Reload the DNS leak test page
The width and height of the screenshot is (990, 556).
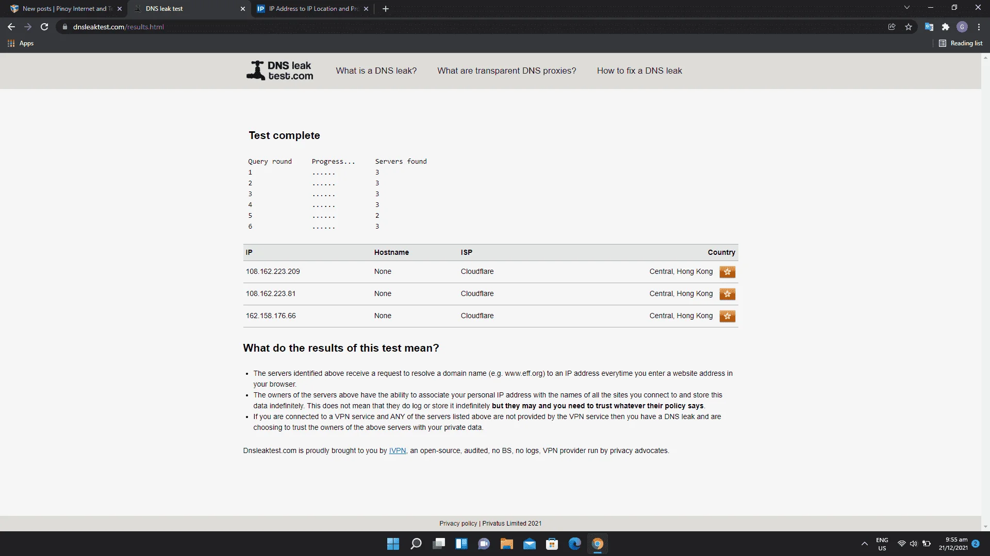tap(44, 27)
